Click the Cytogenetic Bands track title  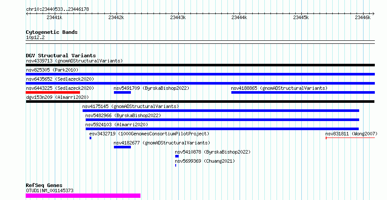pos(52,32)
